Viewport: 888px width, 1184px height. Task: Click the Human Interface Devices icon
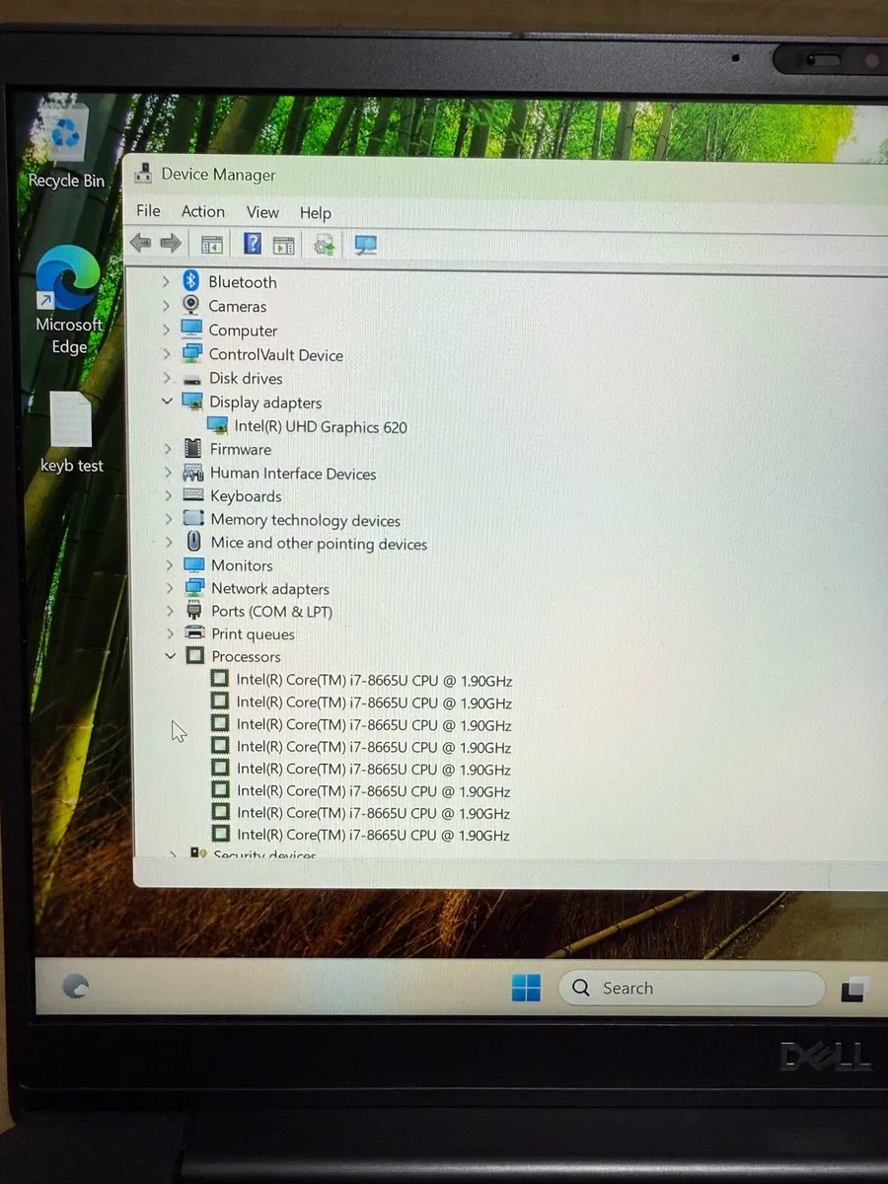193,473
